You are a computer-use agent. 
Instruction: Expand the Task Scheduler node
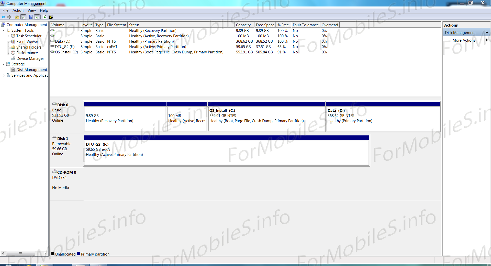click(8, 36)
